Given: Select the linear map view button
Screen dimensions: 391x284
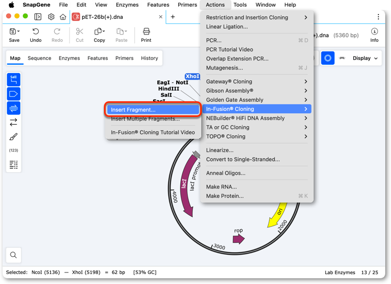Looking at the screenshot, I should coord(342,58).
